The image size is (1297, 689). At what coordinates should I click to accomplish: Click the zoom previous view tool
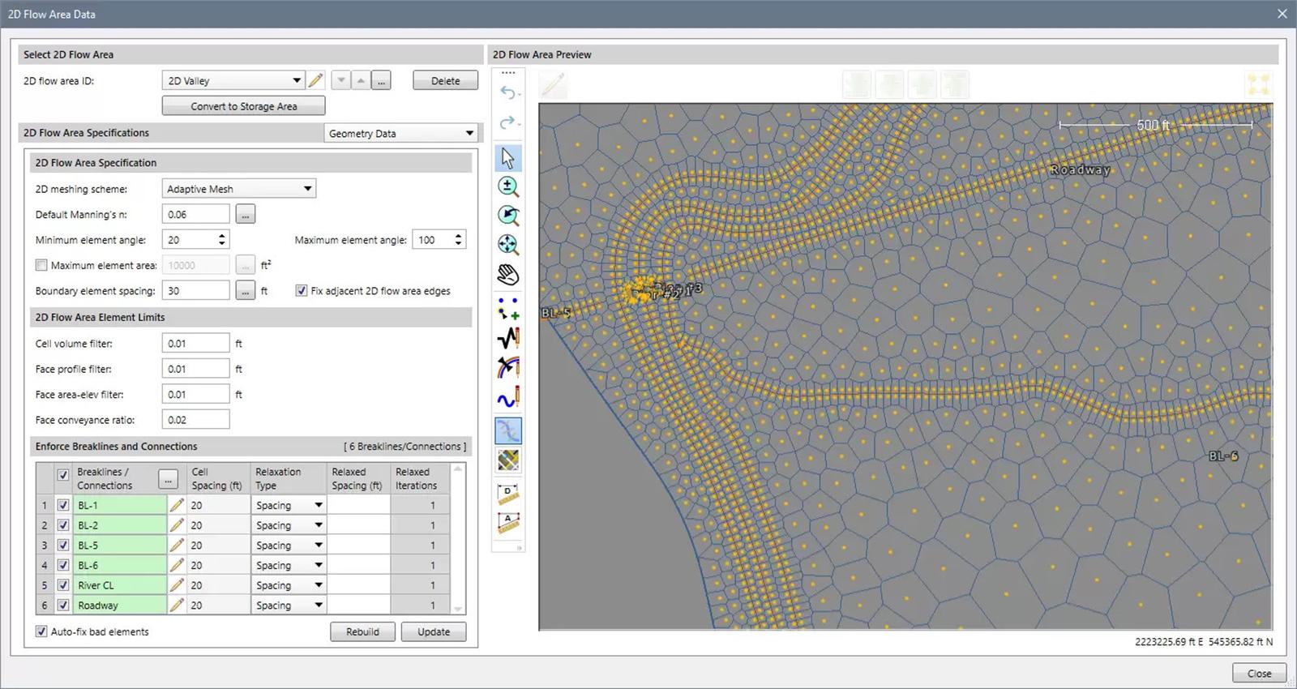[x=508, y=216]
